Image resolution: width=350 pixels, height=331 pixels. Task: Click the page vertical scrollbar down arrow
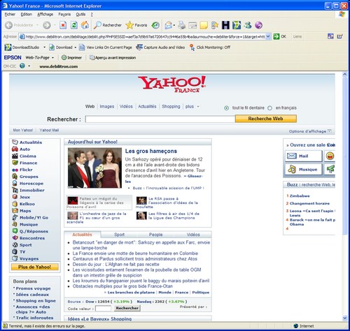coord(345,318)
